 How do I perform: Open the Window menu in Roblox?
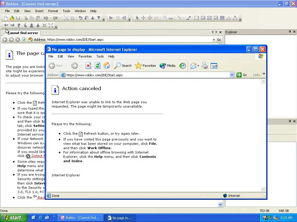80,11
